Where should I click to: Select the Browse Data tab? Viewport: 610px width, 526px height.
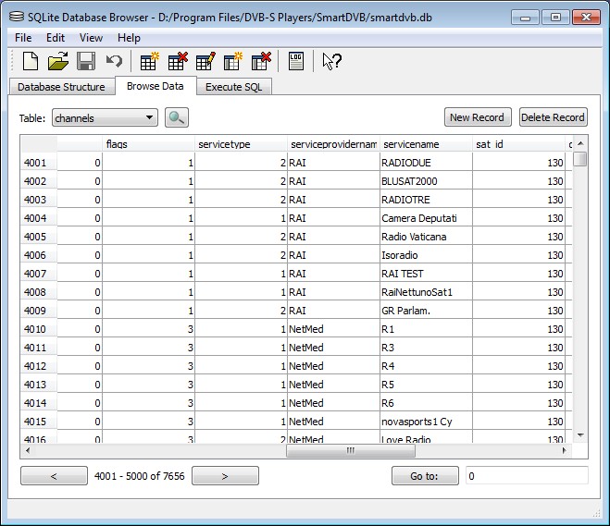tap(156, 86)
